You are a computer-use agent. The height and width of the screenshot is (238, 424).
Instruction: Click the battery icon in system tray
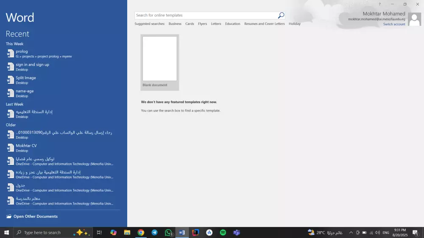click(365, 233)
